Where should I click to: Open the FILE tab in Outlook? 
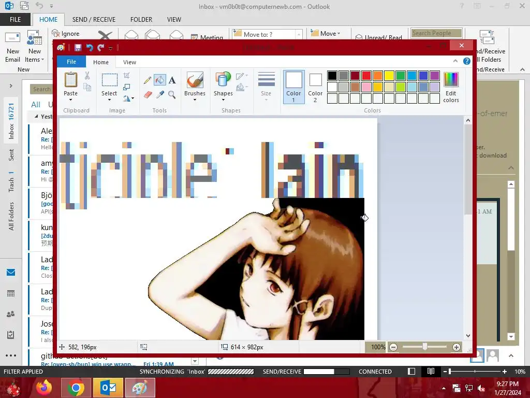tap(15, 19)
